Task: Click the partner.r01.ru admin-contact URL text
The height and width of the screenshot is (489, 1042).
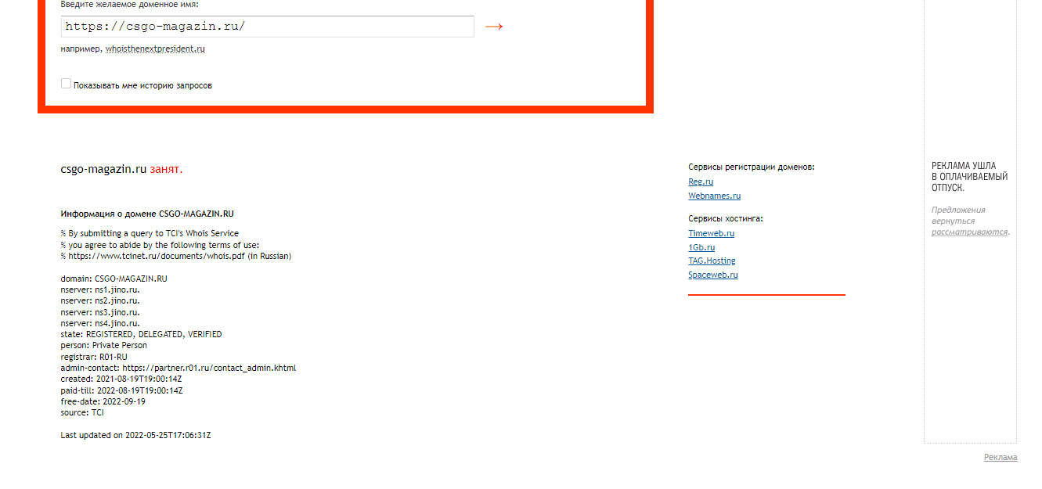Action: click(x=209, y=368)
